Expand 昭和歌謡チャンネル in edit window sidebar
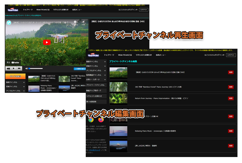This screenshot has height=163, width=242. 96,75
